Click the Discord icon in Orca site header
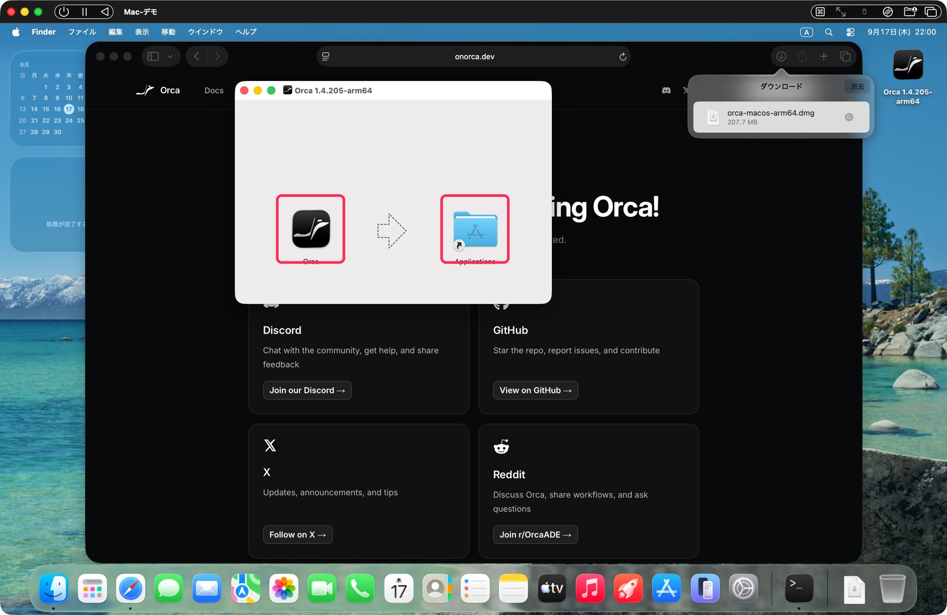Screen dimensions: 947x615 pyautogui.click(x=666, y=90)
